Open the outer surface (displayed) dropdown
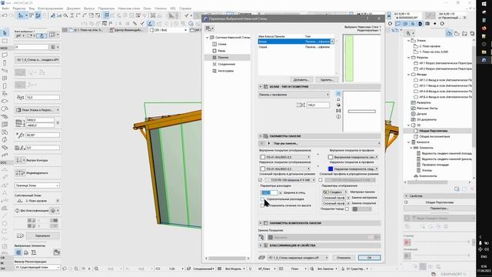The height and width of the screenshot is (277, 492). pyautogui.click(x=285, y=169)
